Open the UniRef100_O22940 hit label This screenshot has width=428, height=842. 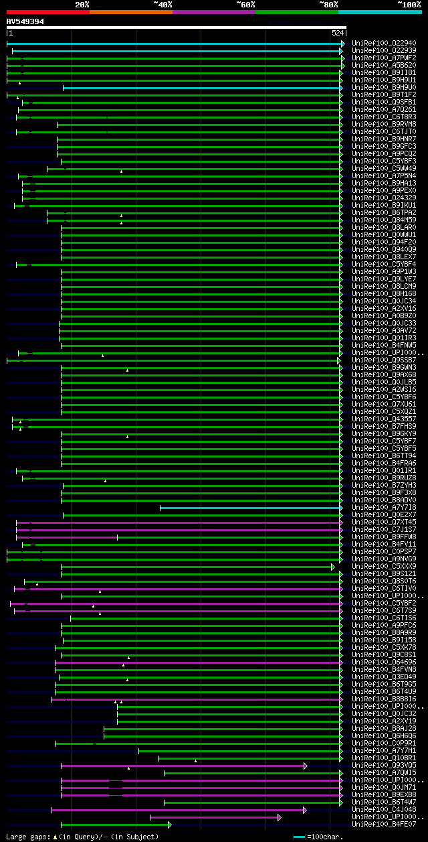click(x=384, y=44)
